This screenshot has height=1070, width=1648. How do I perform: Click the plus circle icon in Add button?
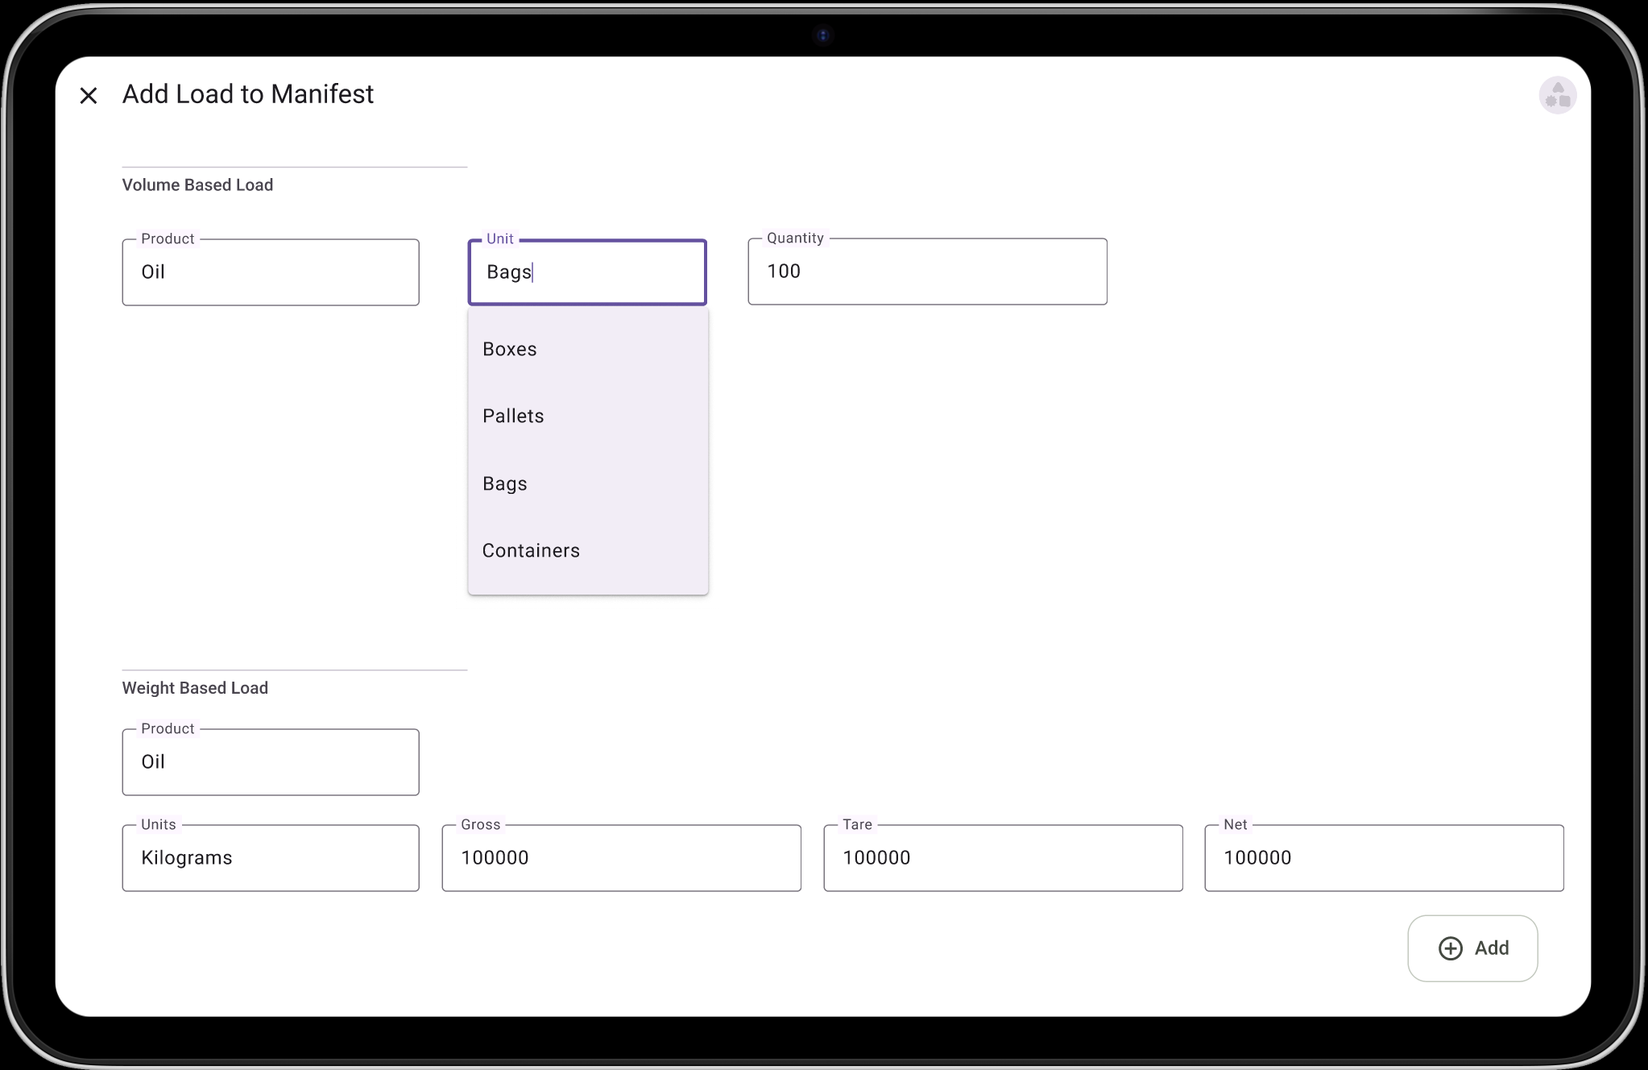point(1450,948)
